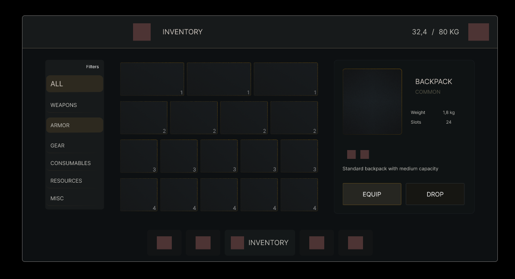This screenshot has height=279, width=515.
Task: Click the square icon beside the 80 KG readout
Action: 478,32
